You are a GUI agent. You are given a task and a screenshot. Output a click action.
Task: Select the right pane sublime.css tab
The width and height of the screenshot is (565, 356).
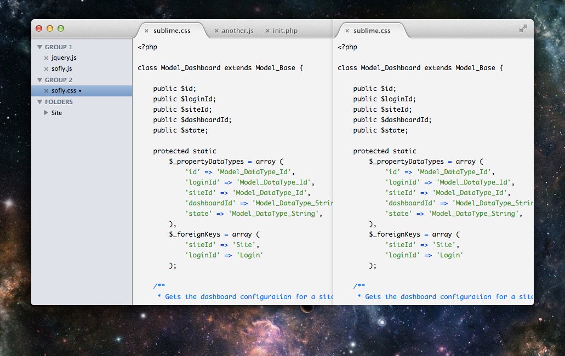[372, 31]
